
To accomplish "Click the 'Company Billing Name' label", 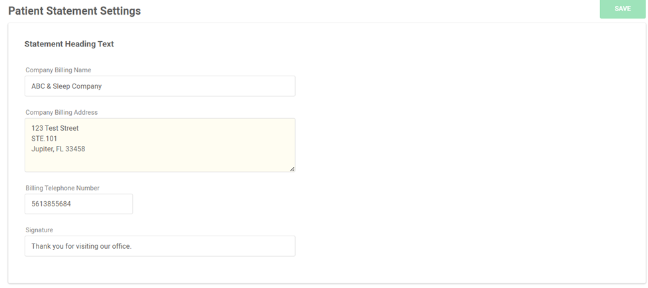I will click(58, 70).
